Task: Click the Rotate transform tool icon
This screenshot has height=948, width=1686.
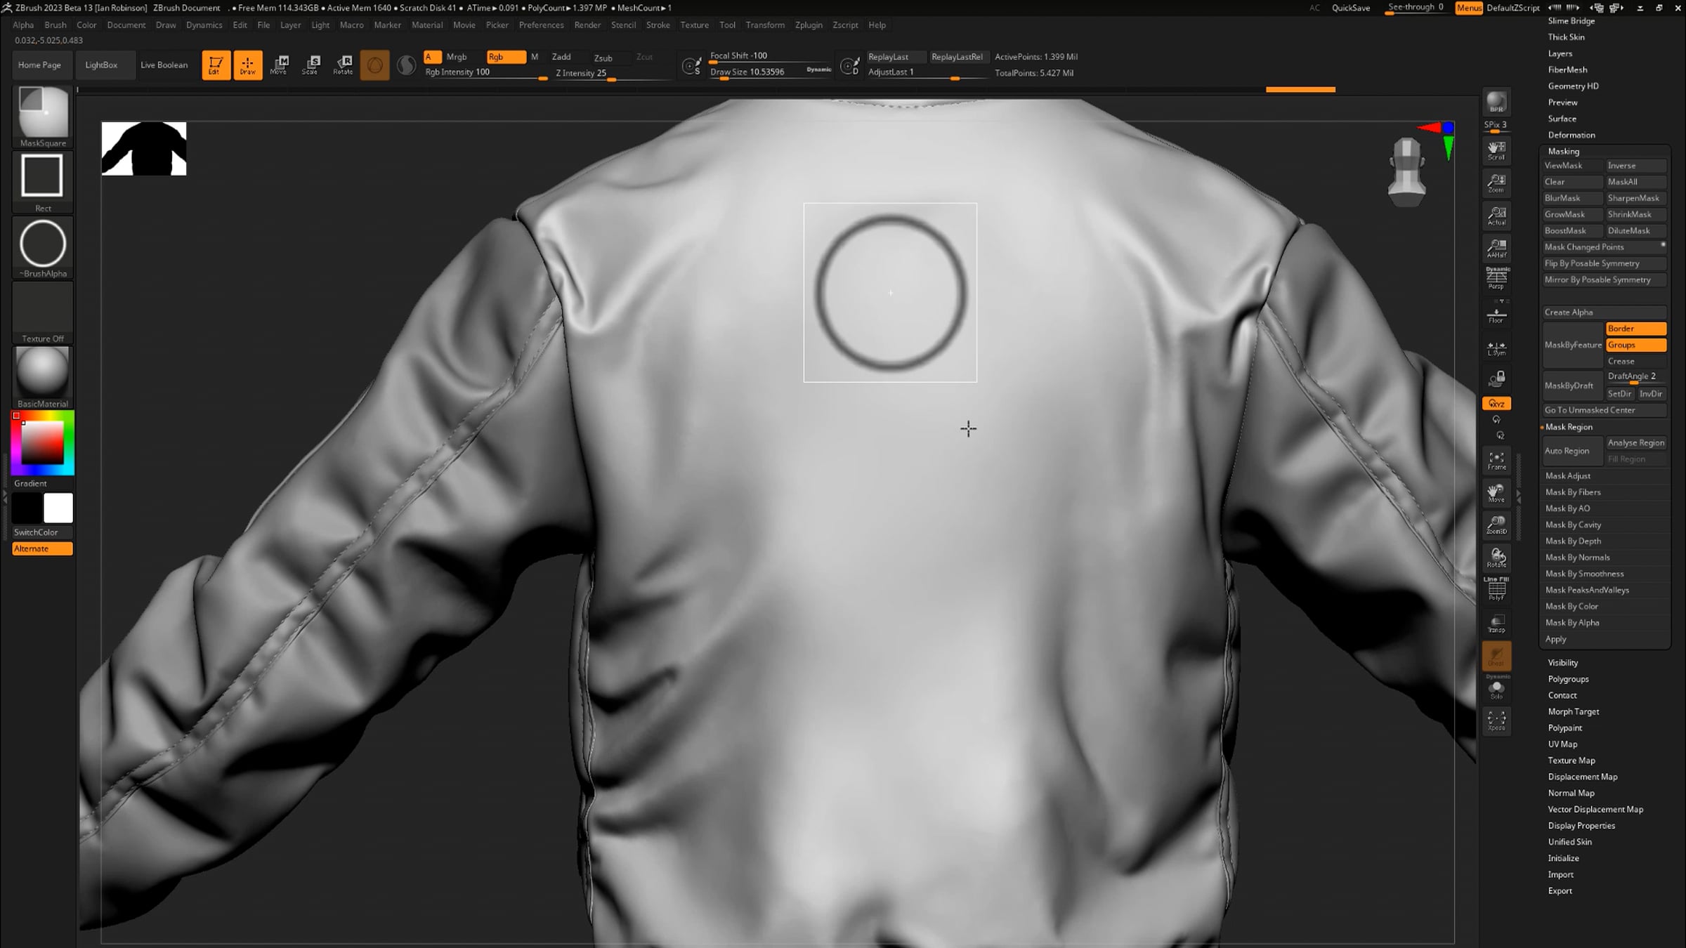Action: coord(343,64)
